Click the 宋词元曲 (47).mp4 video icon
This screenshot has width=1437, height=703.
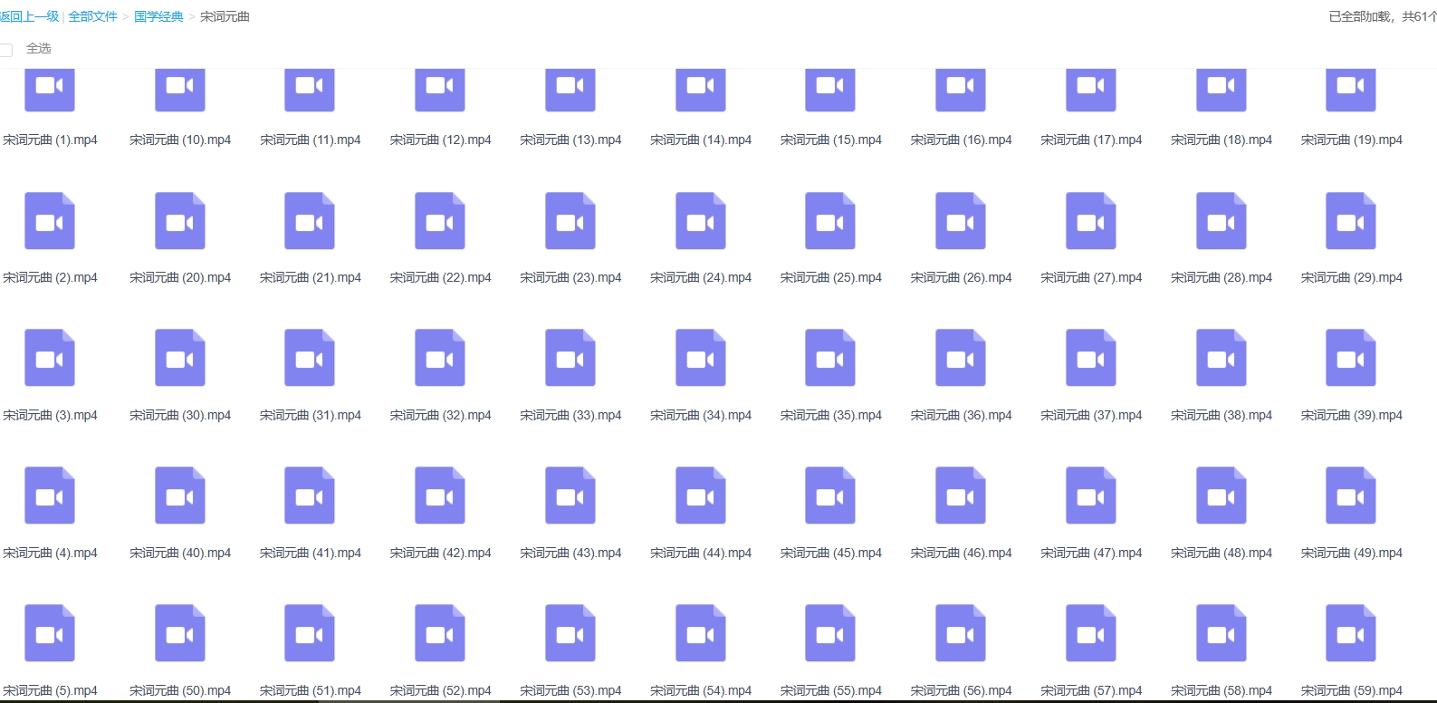tap(1091, 496)
